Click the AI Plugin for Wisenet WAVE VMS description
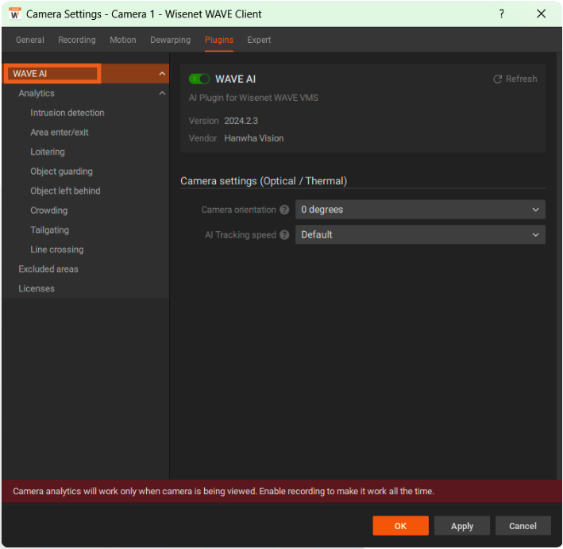Image resolution: width=563 pixels, height=549 pixels. [253, 98]
